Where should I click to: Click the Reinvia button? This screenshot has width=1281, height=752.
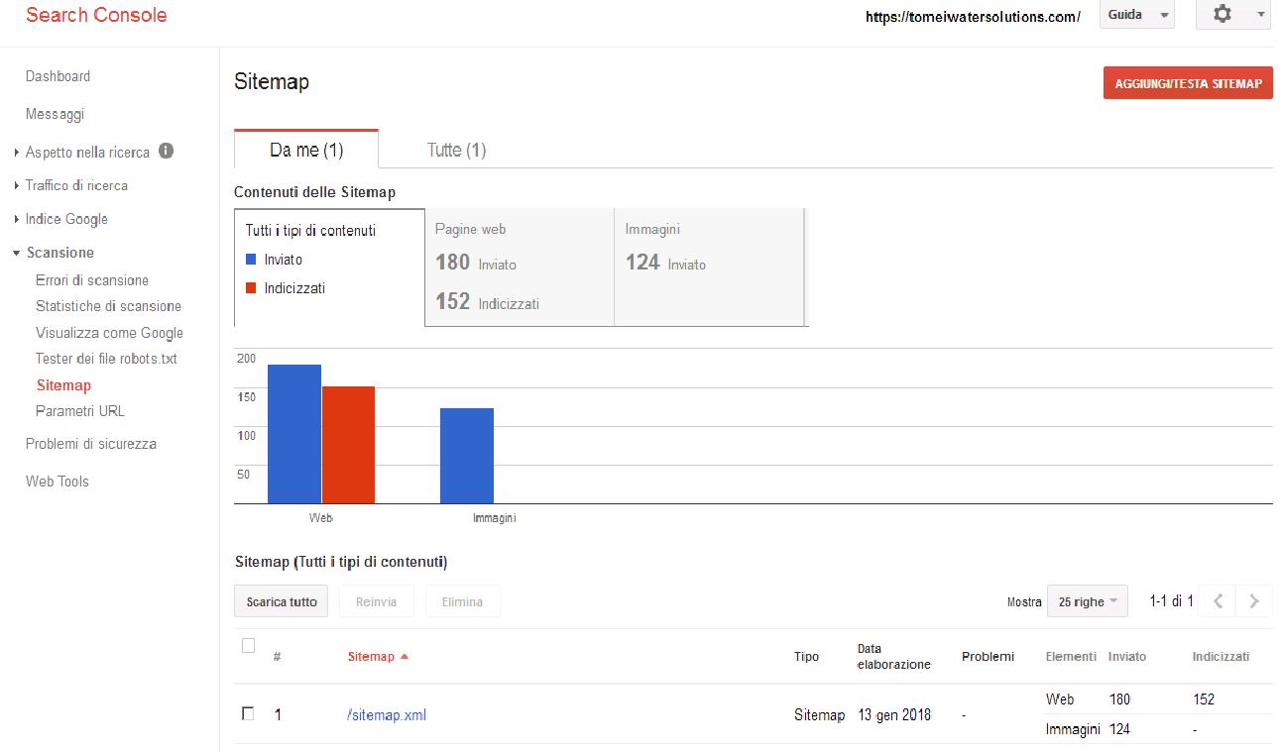tap(377, 601)
